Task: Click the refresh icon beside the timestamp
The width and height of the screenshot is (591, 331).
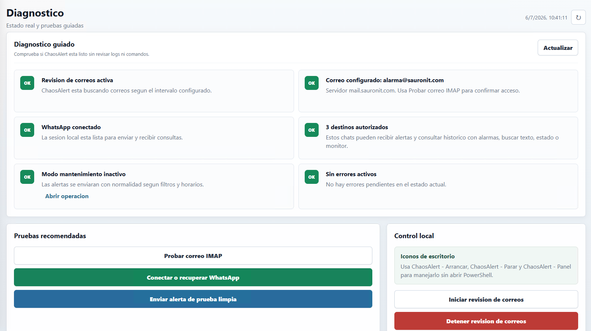Action: point(578,18)
